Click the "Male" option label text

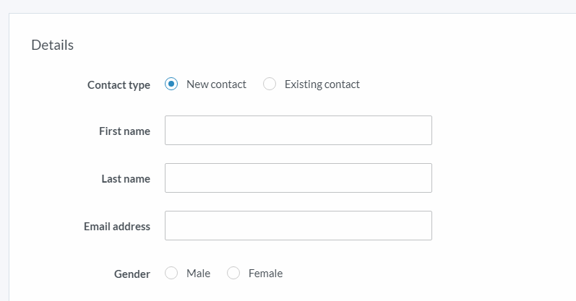pyautogui.click(x=198, y=274)
